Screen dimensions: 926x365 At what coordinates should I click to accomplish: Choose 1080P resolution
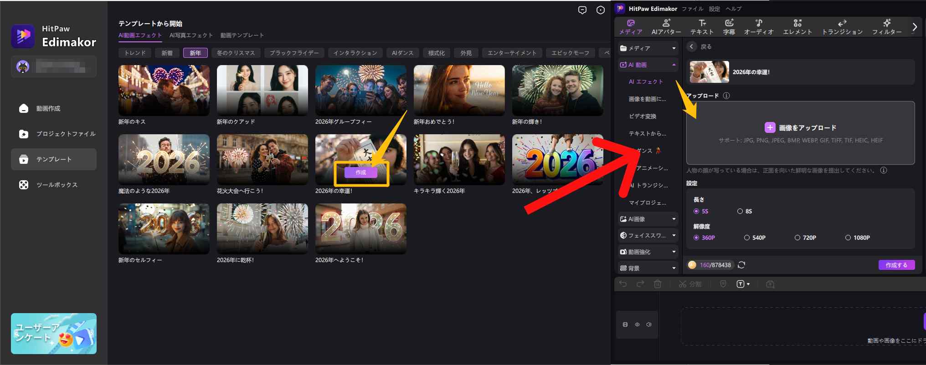[848, 238]
